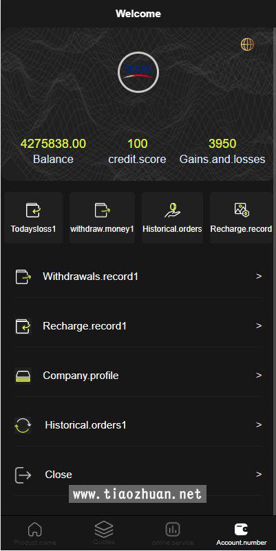Expand the Recharge.record1 row chevron
Screen dimensions: 276x551
[259, 326]
